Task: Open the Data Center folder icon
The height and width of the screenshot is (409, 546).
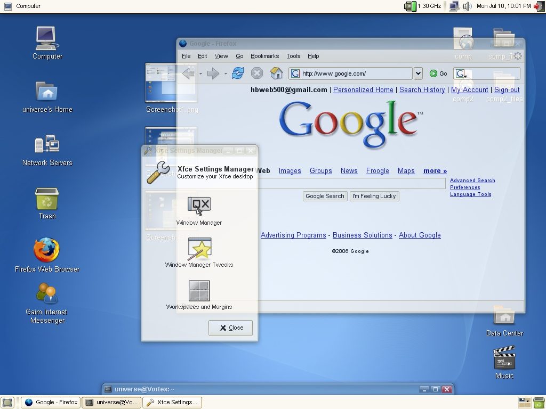Action: click(504, 321)
